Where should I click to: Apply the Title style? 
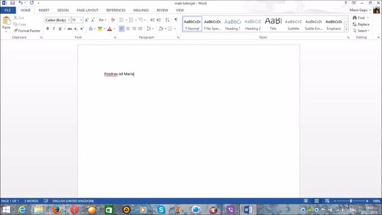coord(273,24)
